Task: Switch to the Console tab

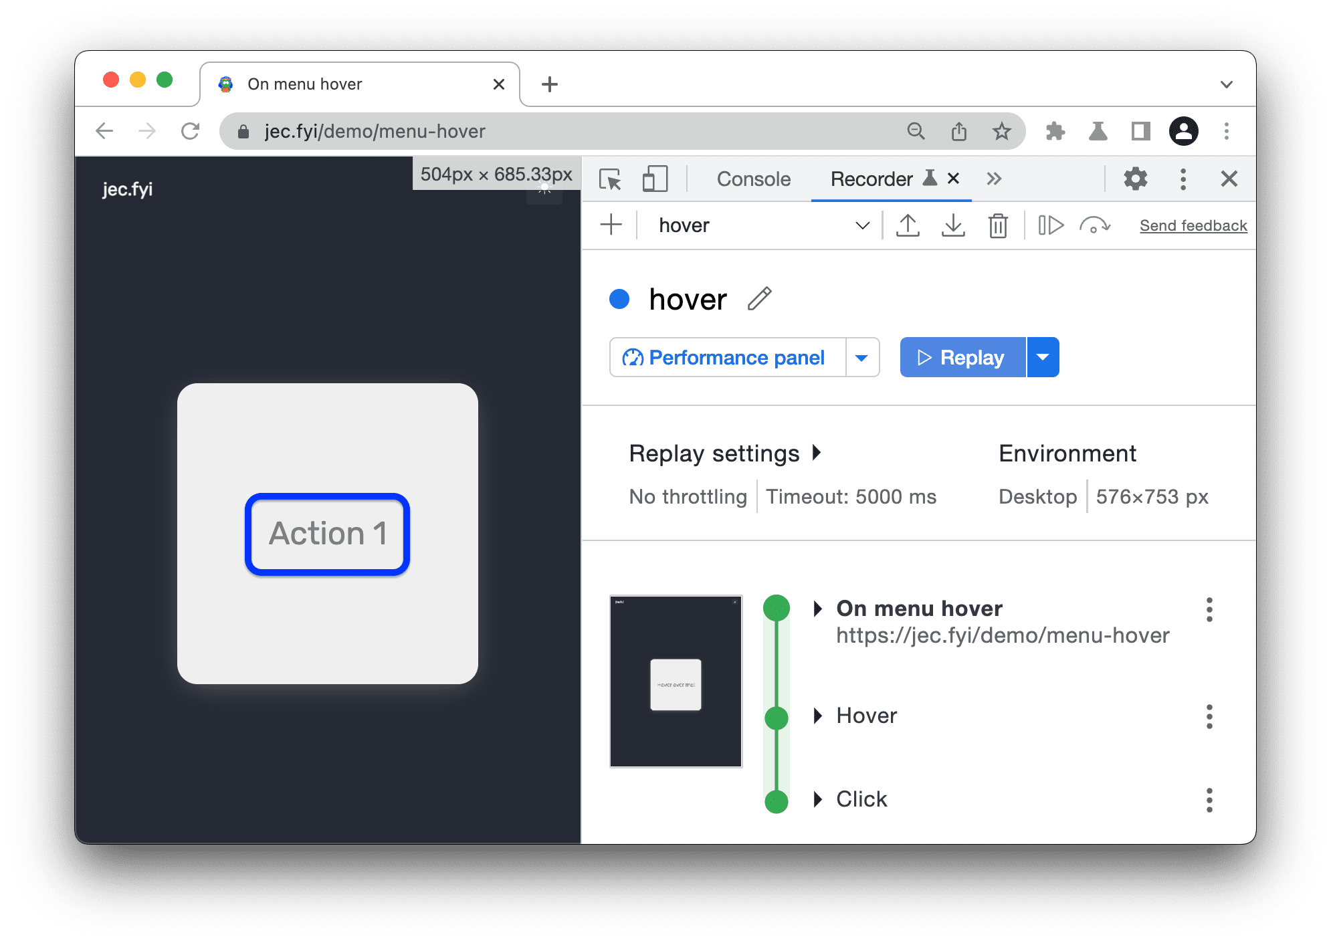Action: (x=753, y=178)
